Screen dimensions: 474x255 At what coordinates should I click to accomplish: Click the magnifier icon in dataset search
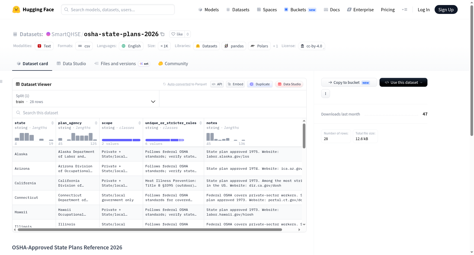click(x=18, y=113)
